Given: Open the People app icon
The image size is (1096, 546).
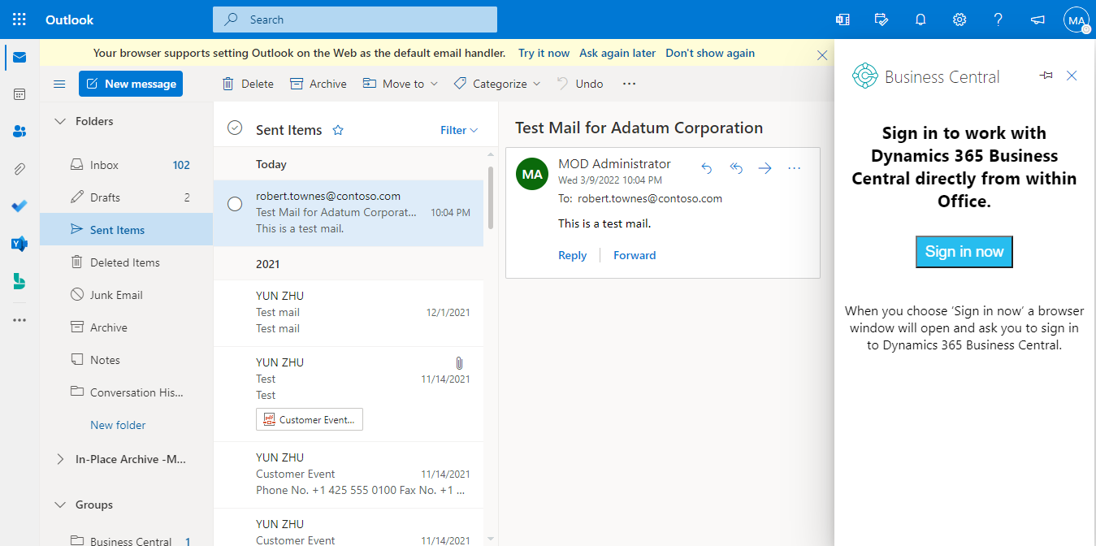Looking at the screenshot, I should 19,131.
